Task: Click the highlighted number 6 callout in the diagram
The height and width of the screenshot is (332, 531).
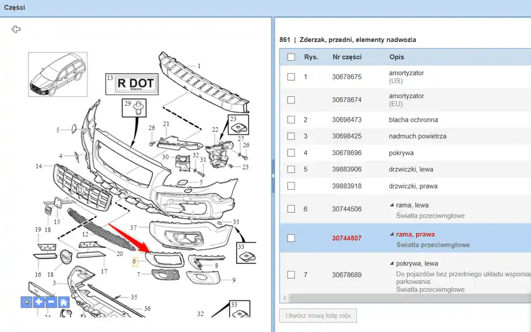Action: coord(135,261)
